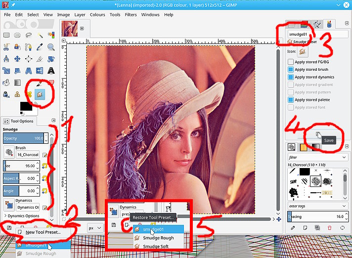
Task: Toggle Apply stored font checkbox
Action: click(x=291, y=107)
